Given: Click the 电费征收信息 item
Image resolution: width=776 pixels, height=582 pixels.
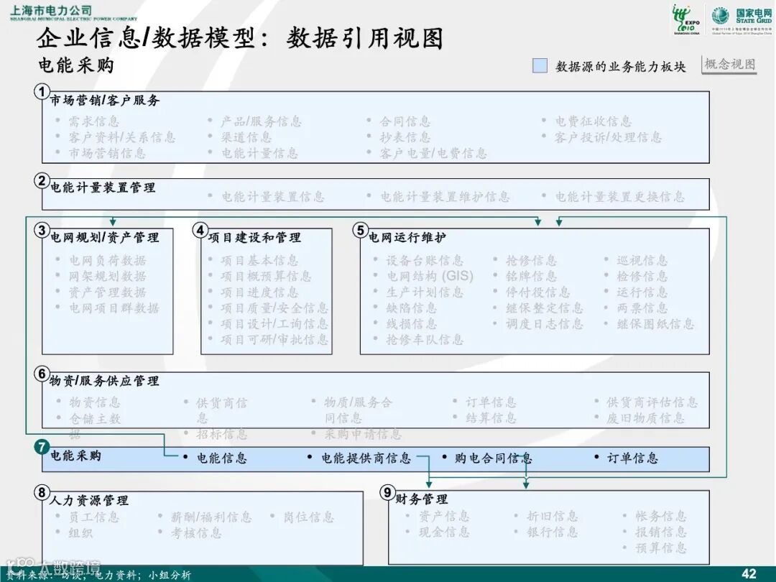Looking at the screenshot, I should point(593,121).
